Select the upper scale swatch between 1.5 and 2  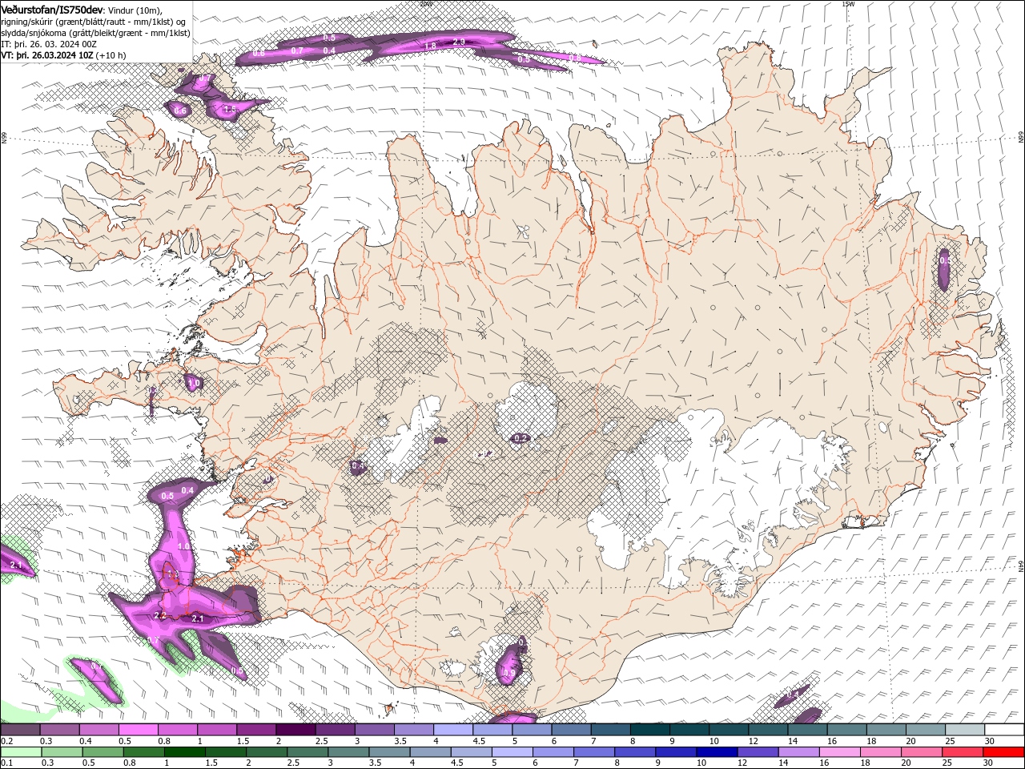[256, 730]
